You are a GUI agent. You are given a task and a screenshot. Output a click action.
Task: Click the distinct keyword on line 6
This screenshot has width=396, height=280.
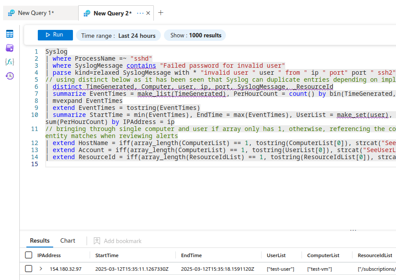(67, 87)
